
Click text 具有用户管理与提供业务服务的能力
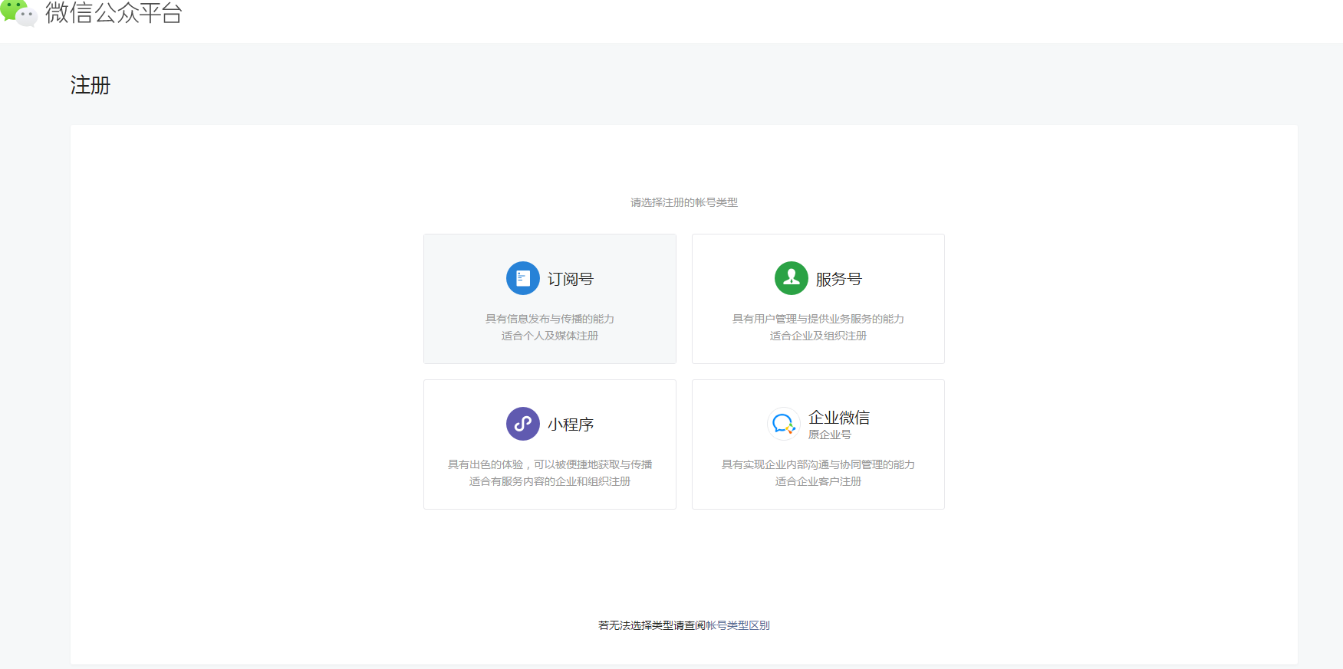coord(818,319)
